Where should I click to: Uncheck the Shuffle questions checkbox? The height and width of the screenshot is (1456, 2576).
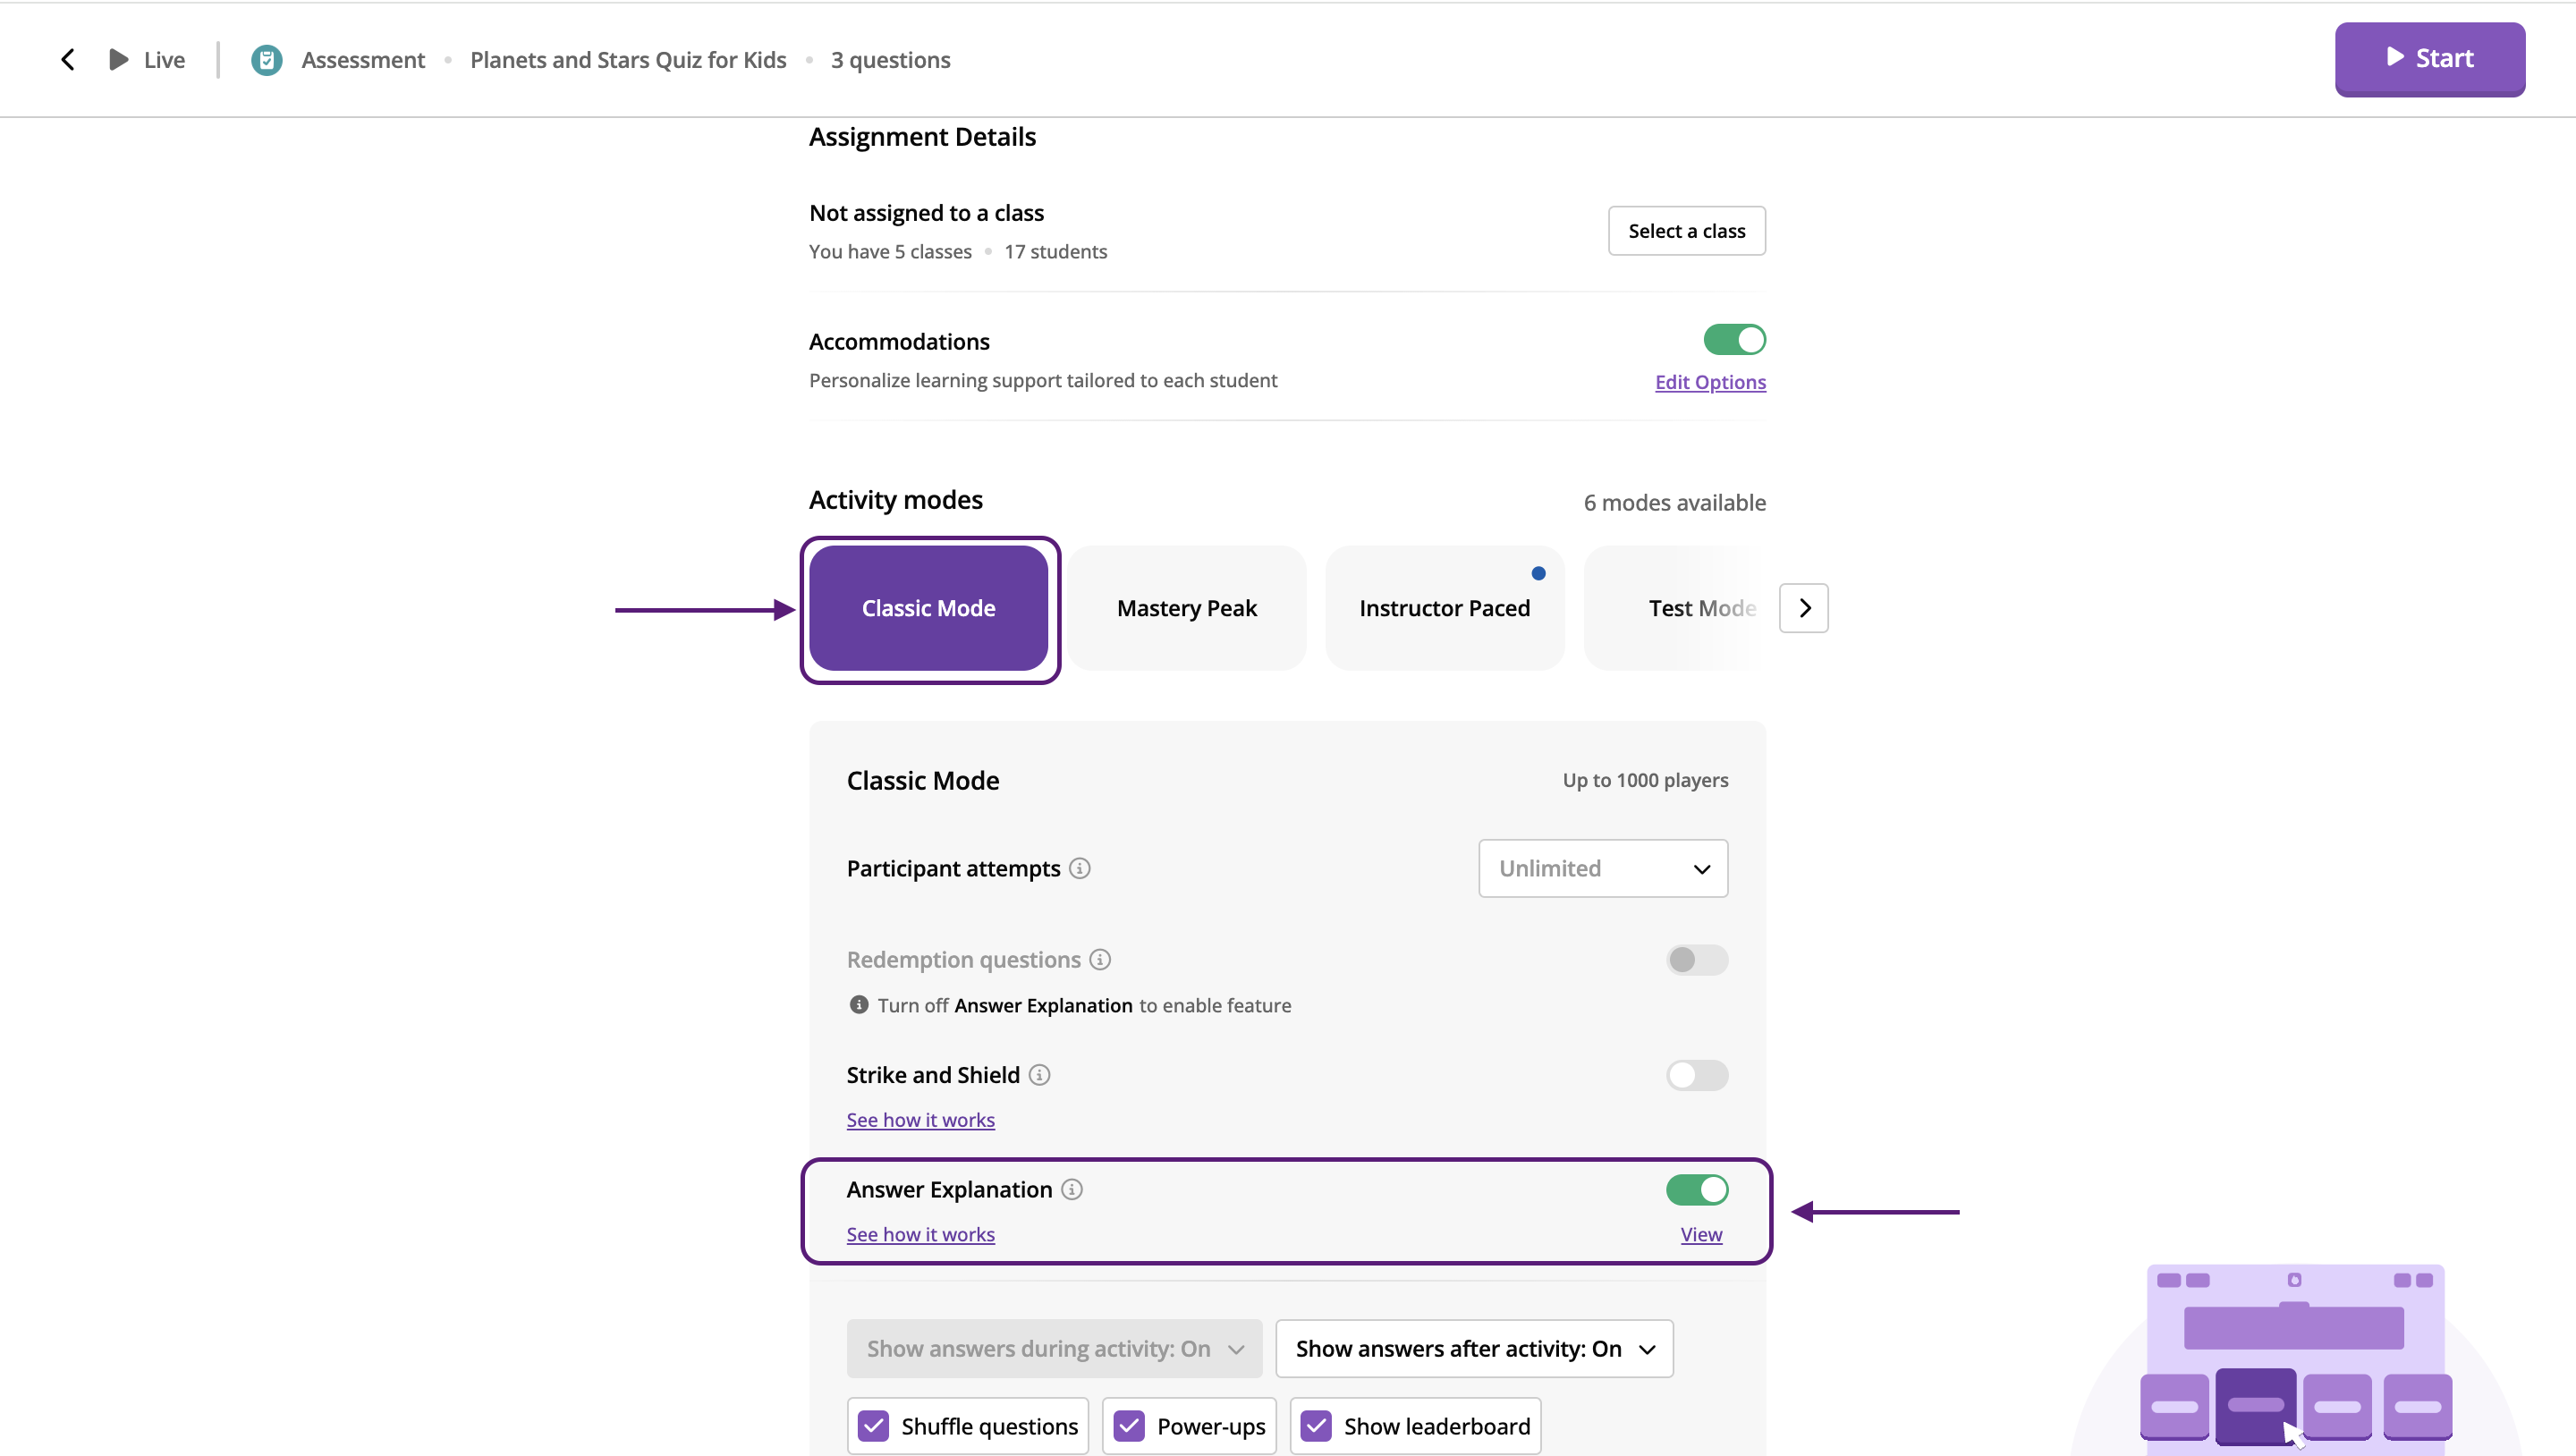point(874,1426)
